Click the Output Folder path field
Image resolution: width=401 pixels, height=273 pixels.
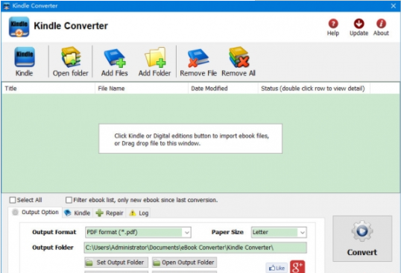coord(195,248)
